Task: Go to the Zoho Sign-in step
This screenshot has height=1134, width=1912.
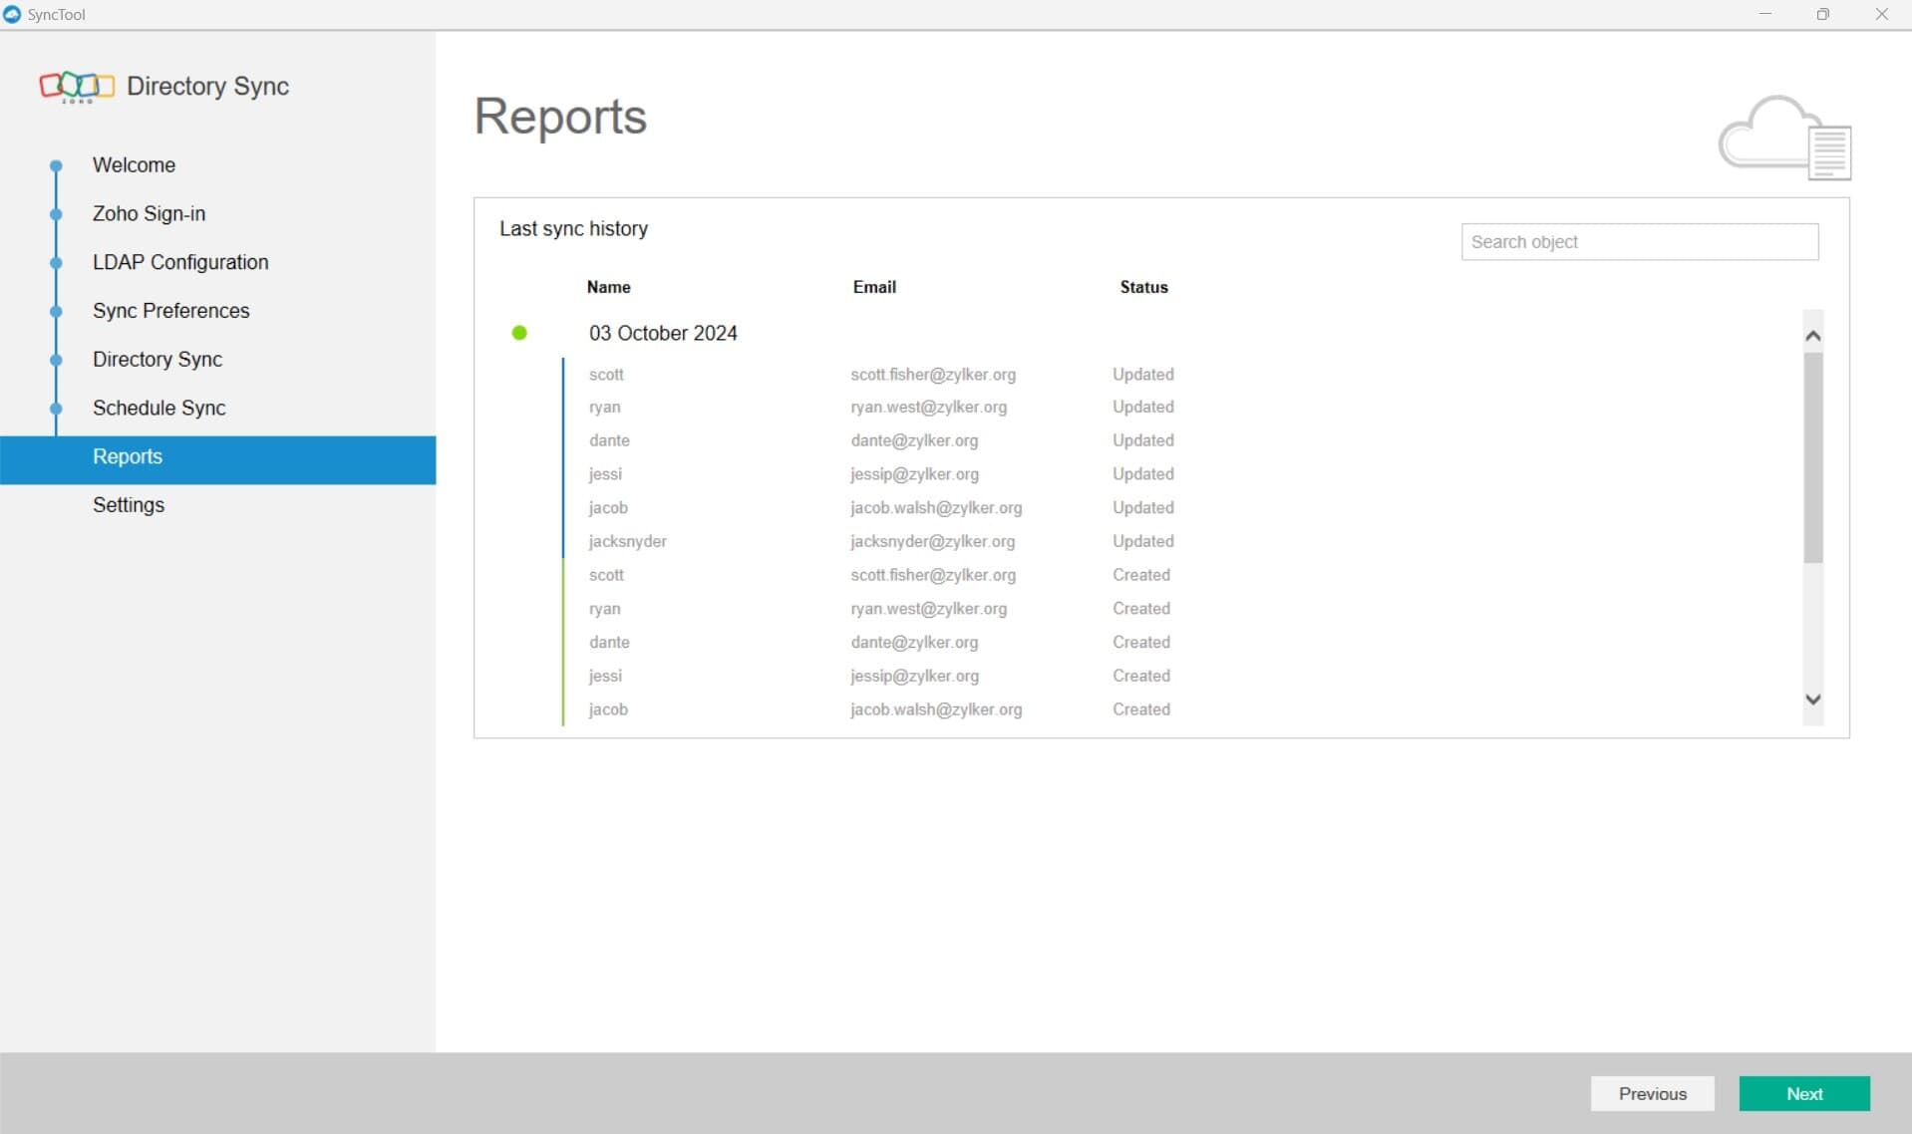Action: 149,214
